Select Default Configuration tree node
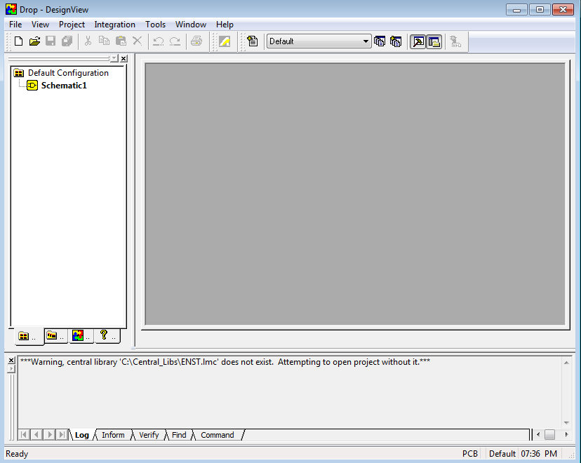 [68, 73]
